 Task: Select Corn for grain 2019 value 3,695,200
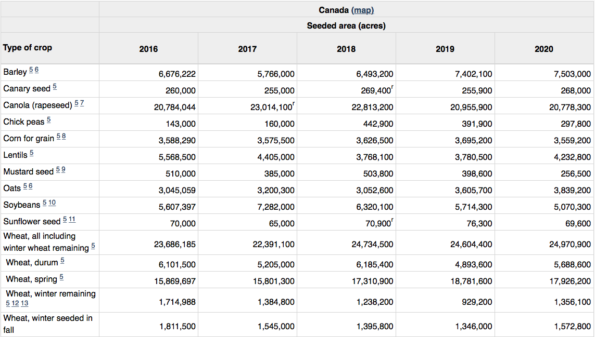pos(474,141)
